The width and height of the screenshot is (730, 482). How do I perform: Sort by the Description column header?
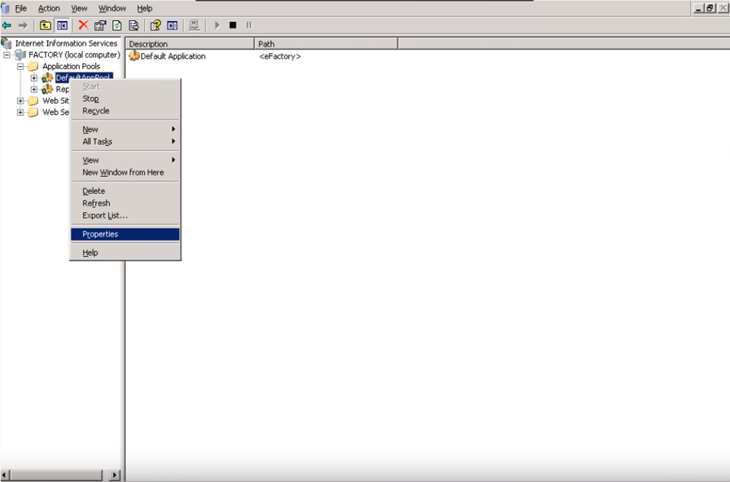pos(190,44)
